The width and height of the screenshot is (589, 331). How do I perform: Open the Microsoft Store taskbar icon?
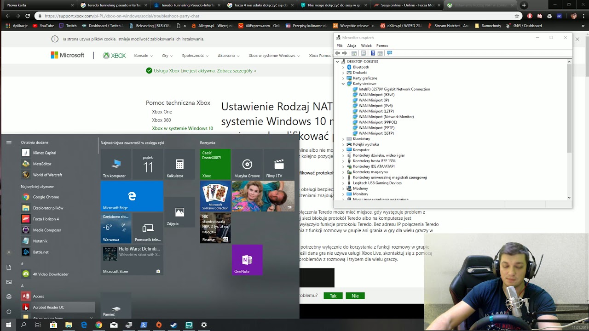[53, 325]
